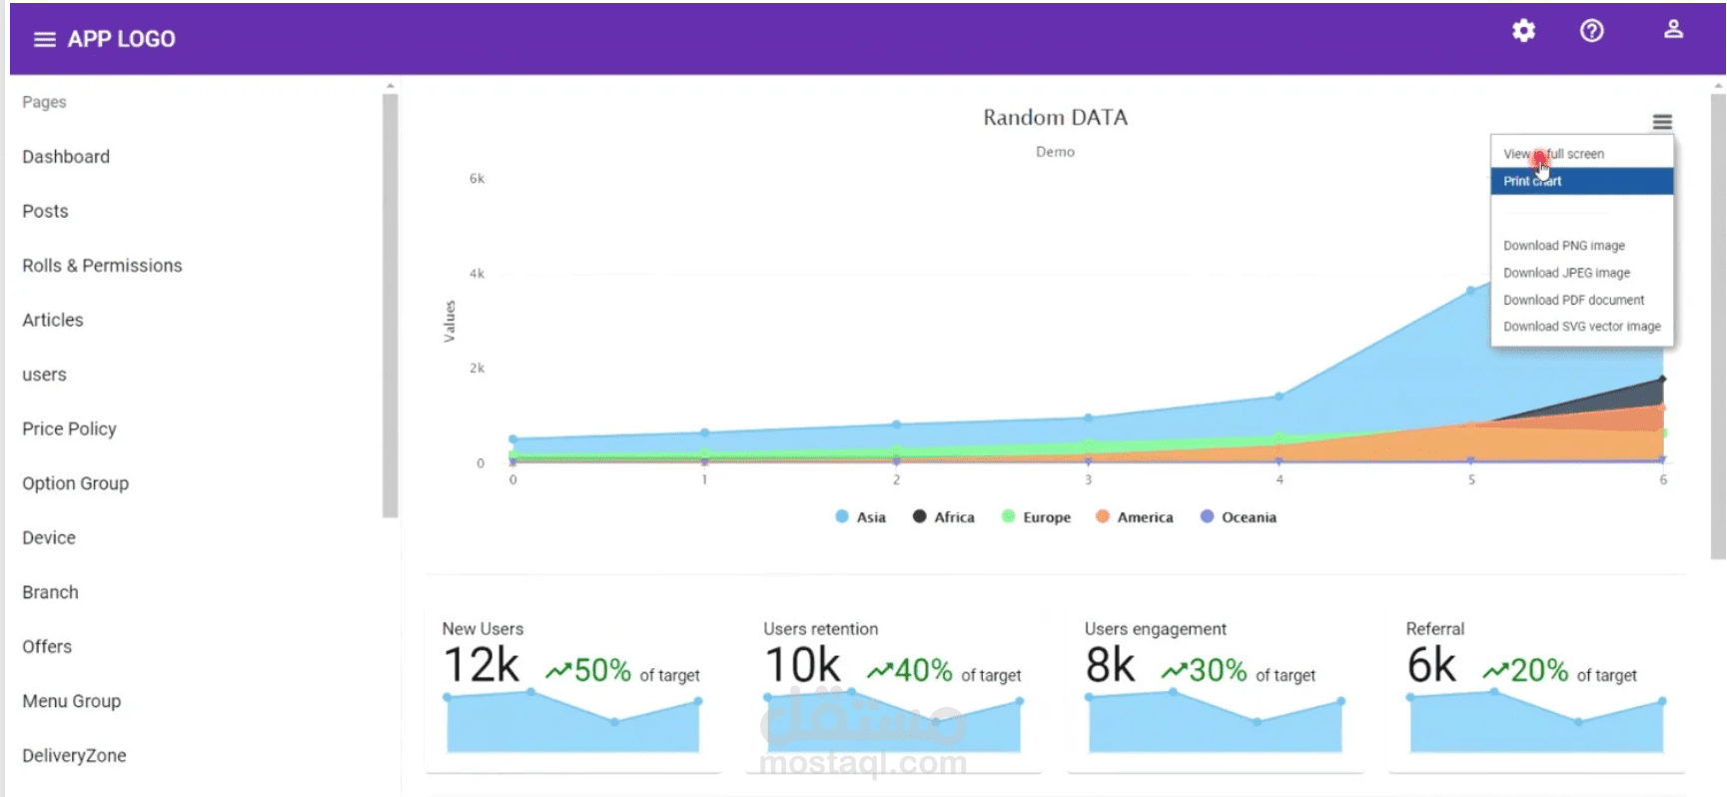The height and width of the screenshot is (797, 1727).
Task: Go to Device page
Action: (49, 537)
